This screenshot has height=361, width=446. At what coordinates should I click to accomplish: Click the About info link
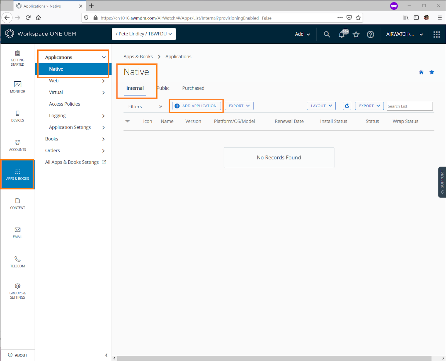18,355
